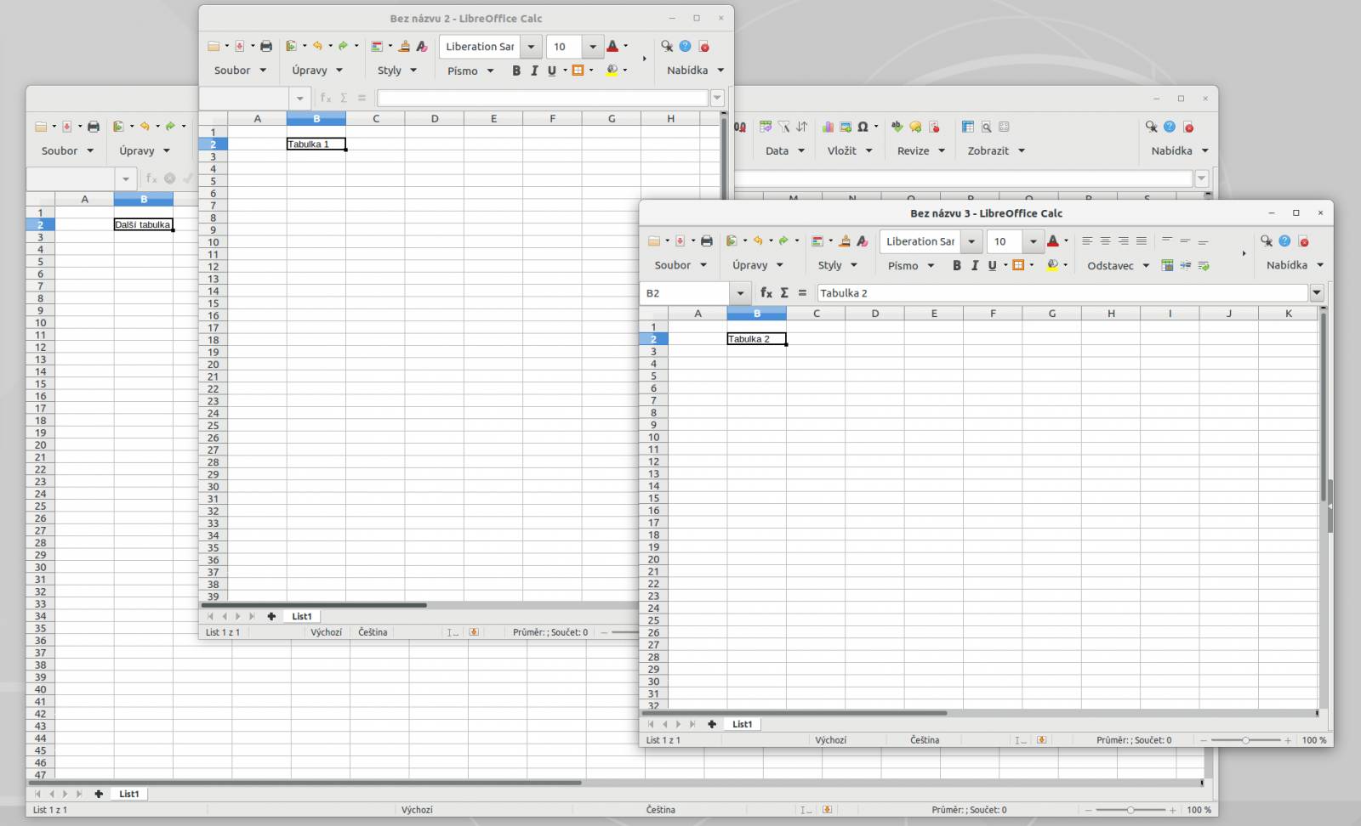Toggle Align Left in Bez názvu 3
This screenshot has height=826, width=1361.
click(x=1087, y=241)
